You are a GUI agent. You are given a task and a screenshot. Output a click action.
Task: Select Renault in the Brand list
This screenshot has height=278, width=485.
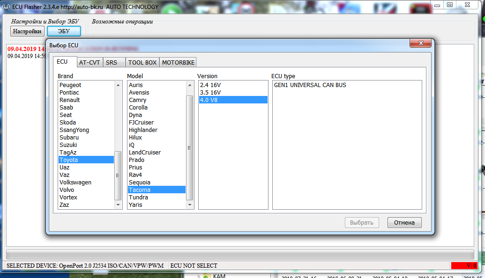pos(86,100)
